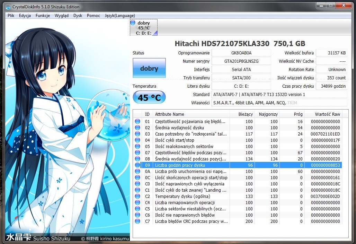Click status orb for attribute 0A
The width and height of the screenshot is (356, 244).
pyautogui.click(x=137, y=171)
